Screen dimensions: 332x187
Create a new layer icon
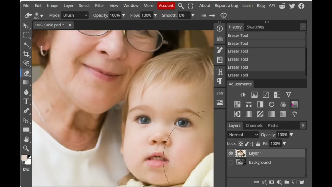click(x=294, y=182)
